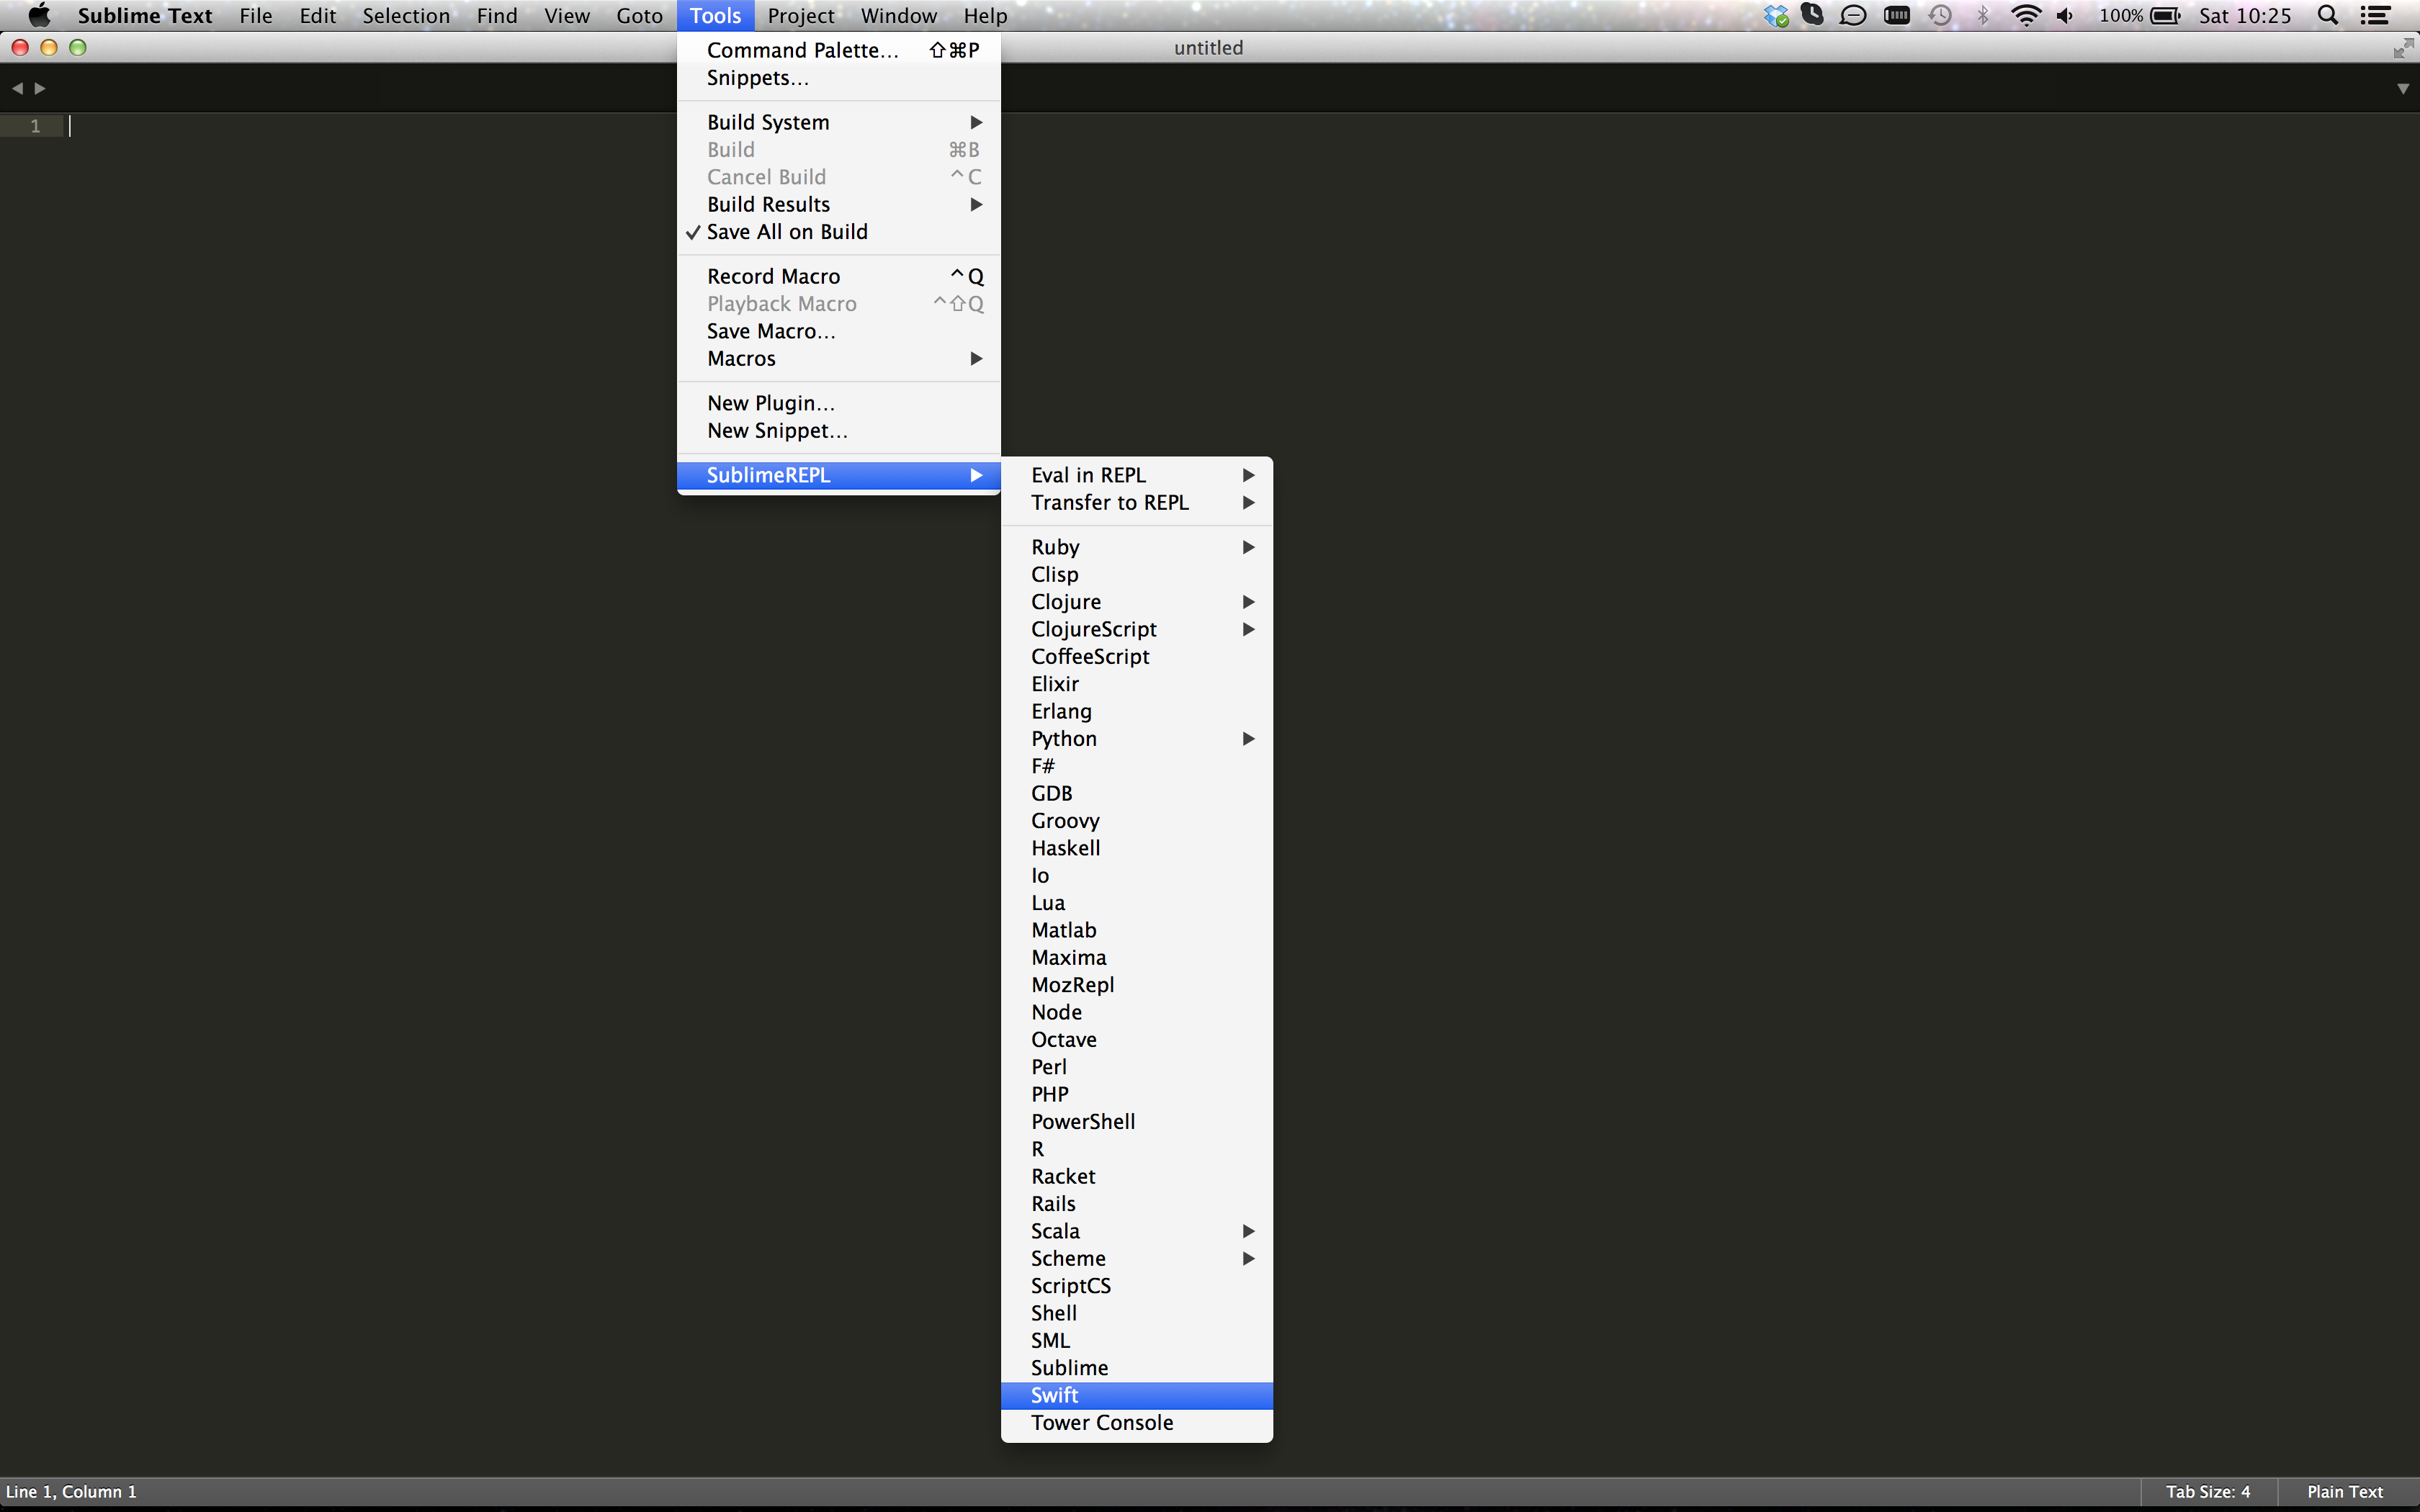Expand the Ruby REPL submenu
This screenshot has width=2420, height=1512.
(1136, 547)
